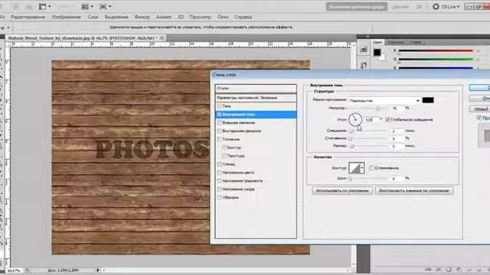The width and height of the screenshot is (490, 275).
Task: Enable the Внутреннее свечение checkbox
Action: point(220,131)
